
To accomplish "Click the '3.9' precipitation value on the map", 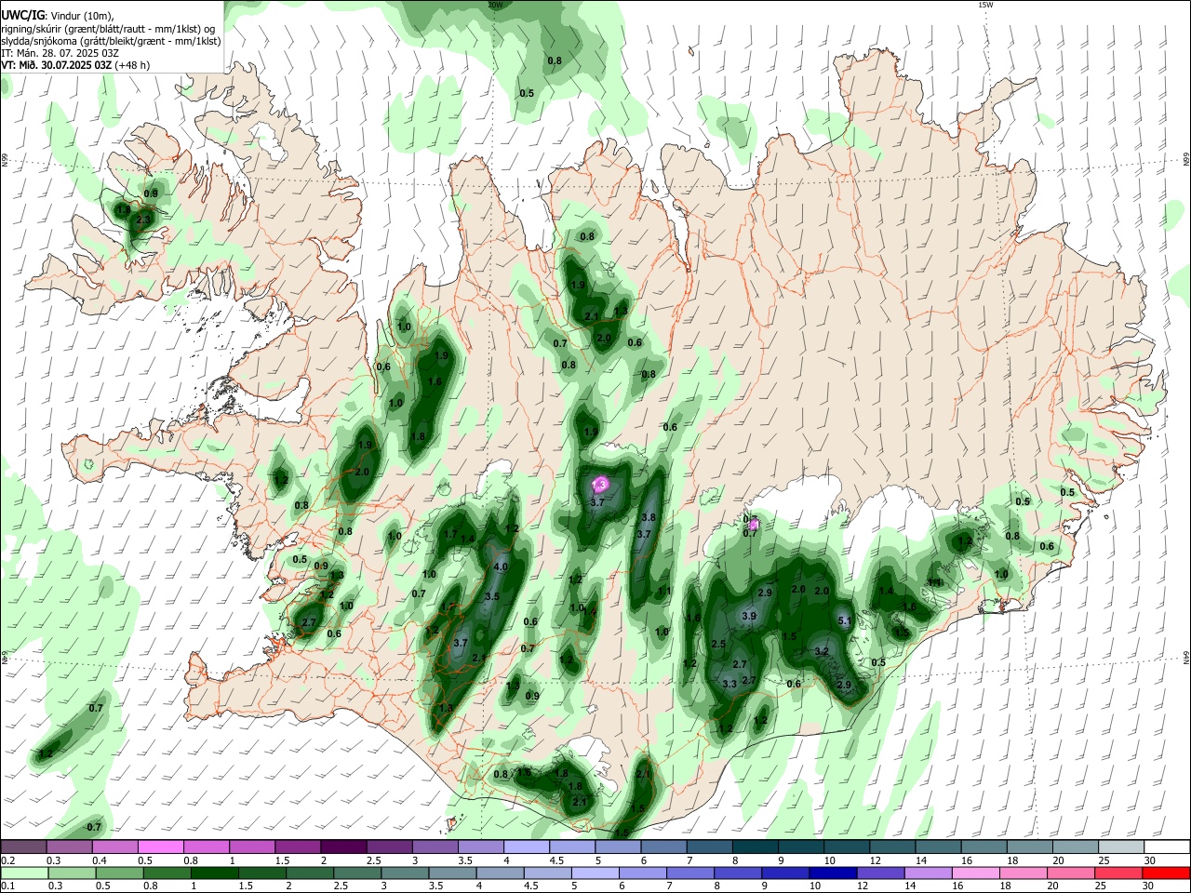I will click(x=749, y=616).
